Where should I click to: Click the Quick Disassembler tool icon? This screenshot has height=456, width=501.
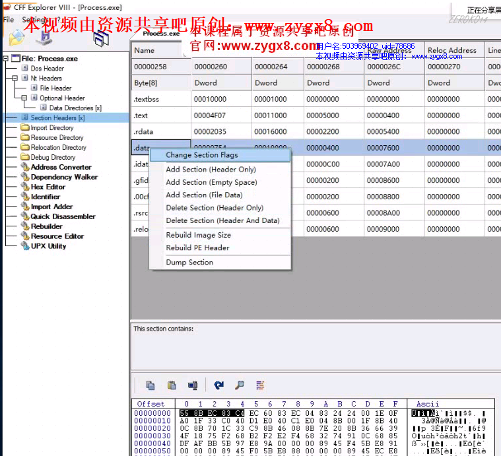coord(25,216)
